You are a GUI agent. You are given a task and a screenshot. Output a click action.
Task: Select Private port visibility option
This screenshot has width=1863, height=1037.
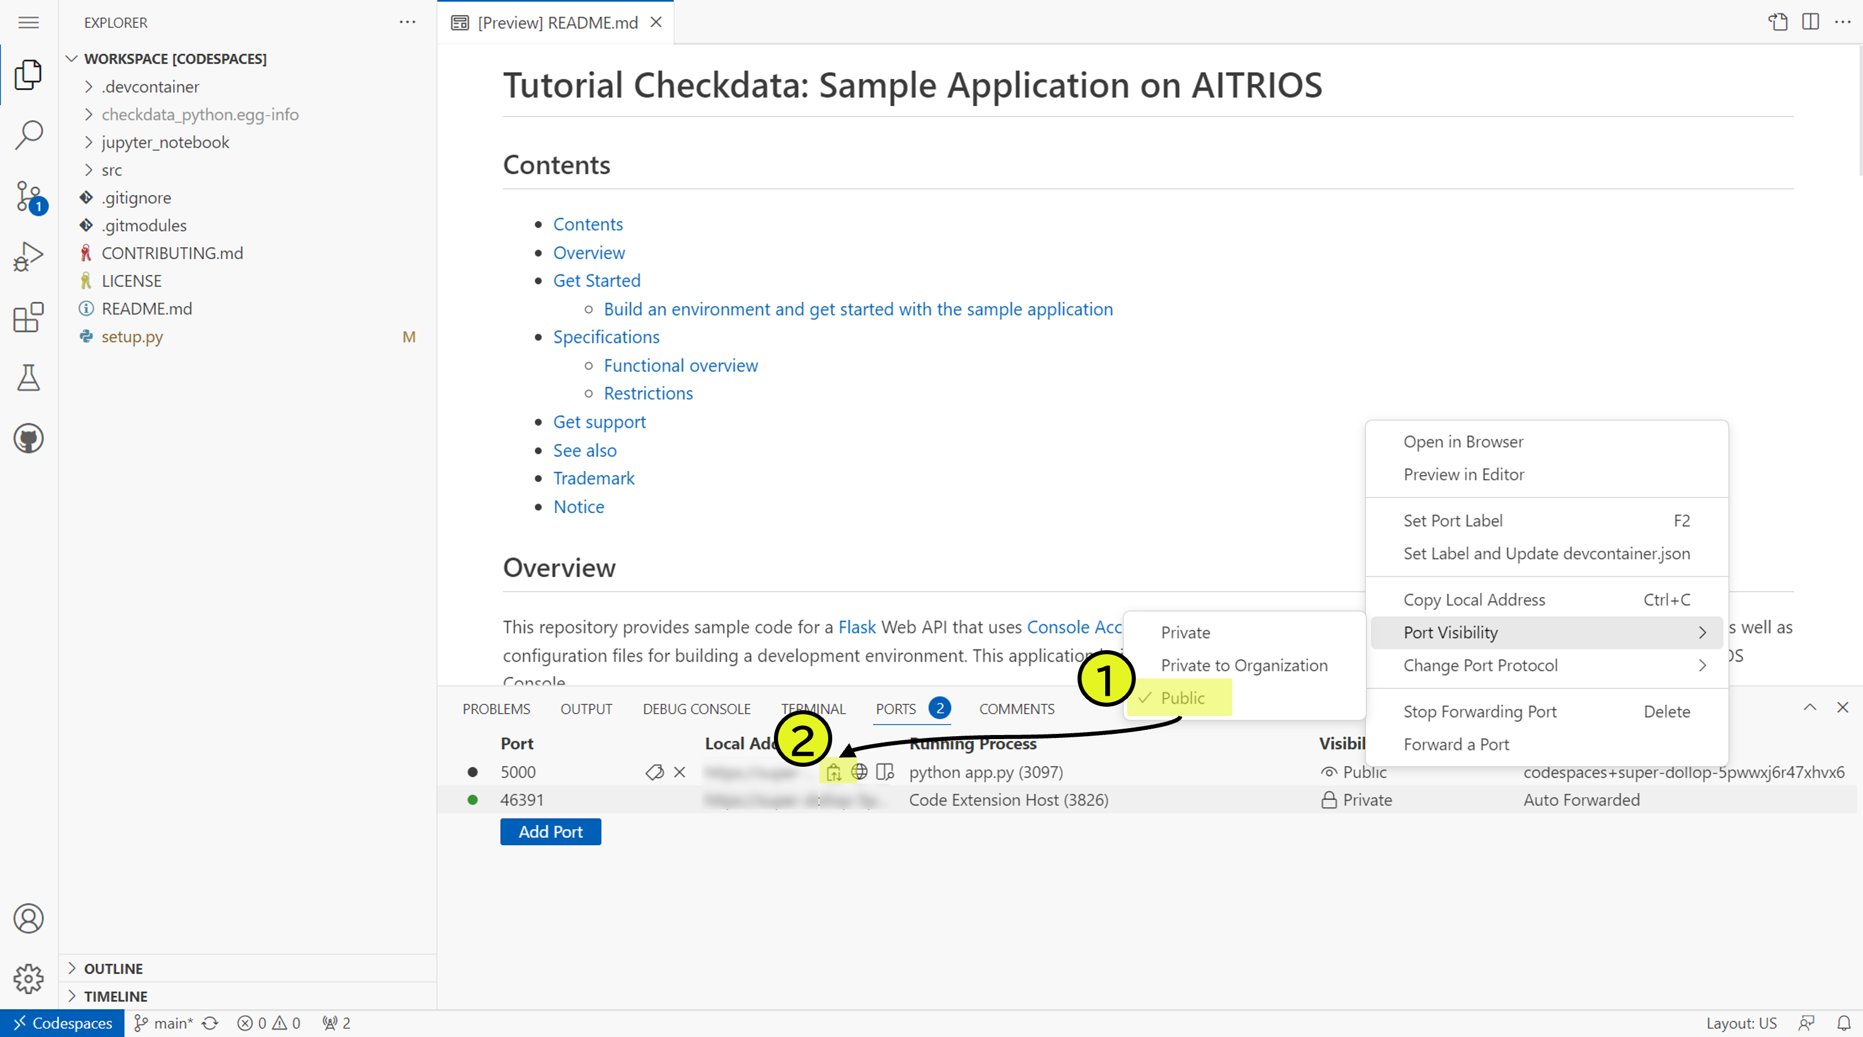[x=1244, y=632]
